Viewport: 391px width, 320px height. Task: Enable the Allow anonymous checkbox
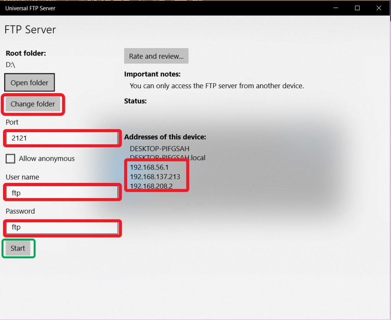pyautogui.click(x=10, y=159)
